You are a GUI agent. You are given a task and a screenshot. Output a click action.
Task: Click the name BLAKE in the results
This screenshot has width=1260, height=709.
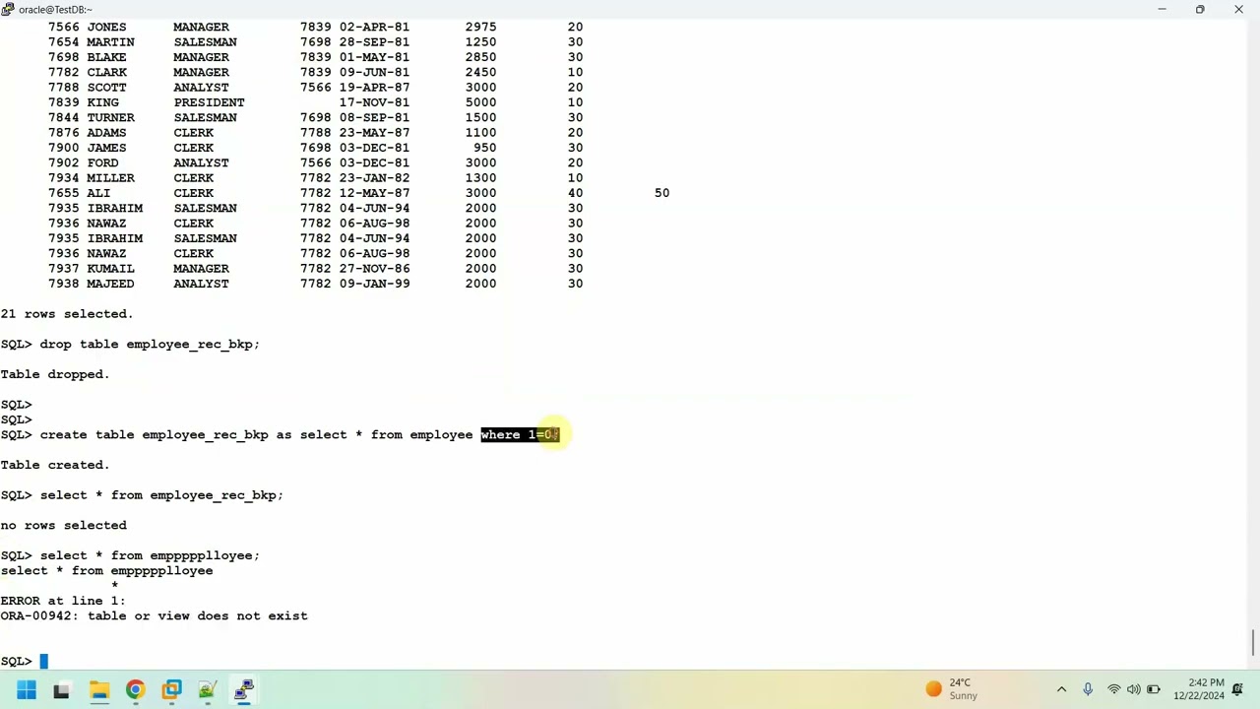coord(106,57)
